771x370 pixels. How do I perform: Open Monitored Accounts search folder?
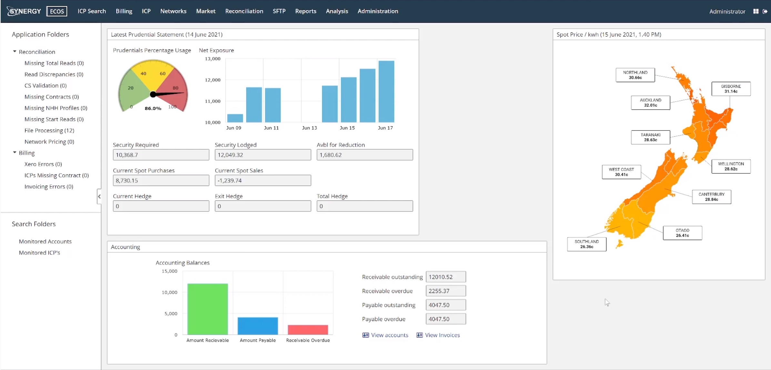tap(45, 241)
